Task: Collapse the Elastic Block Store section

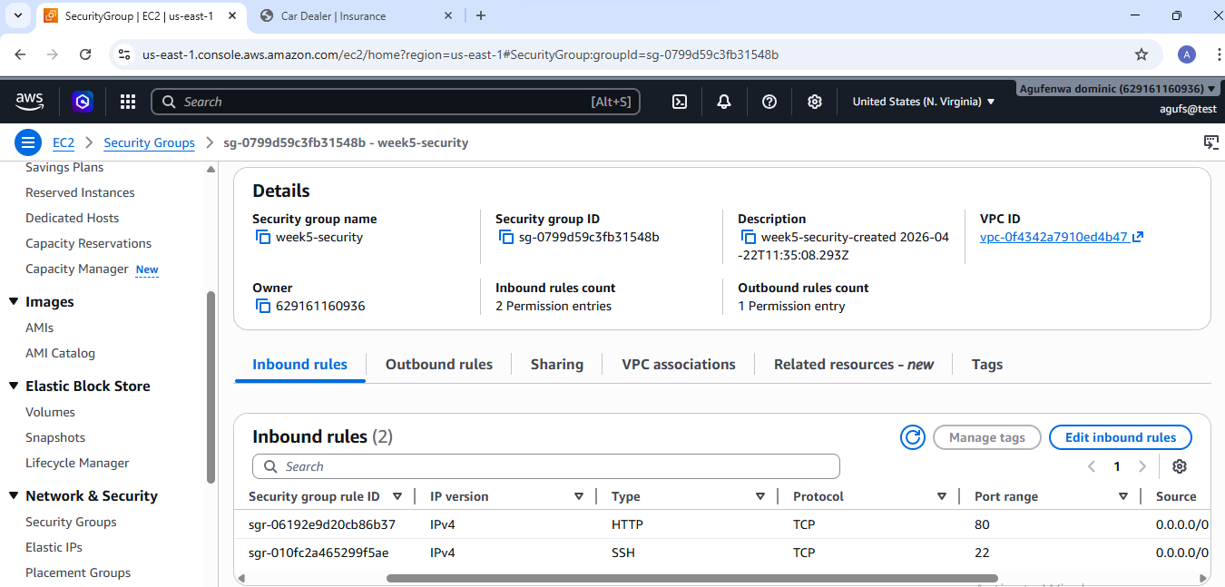Action: [14, 386]
